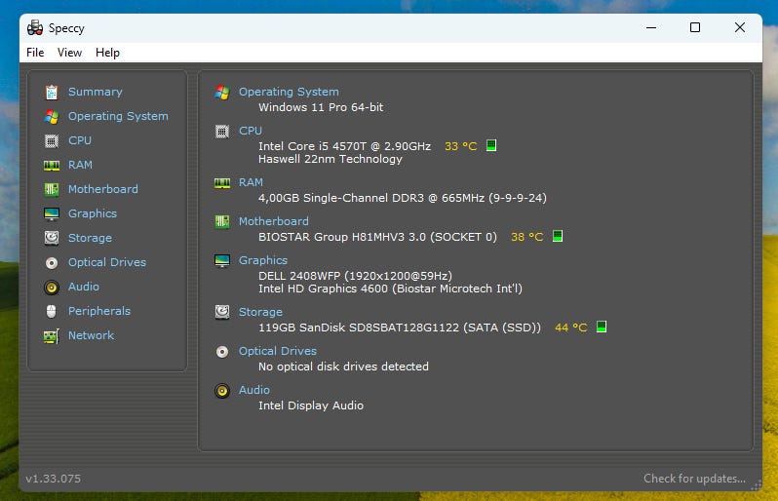Select Summary in the sidebar
Viewport: 778px width, 501px height.
tap(96, 92)
